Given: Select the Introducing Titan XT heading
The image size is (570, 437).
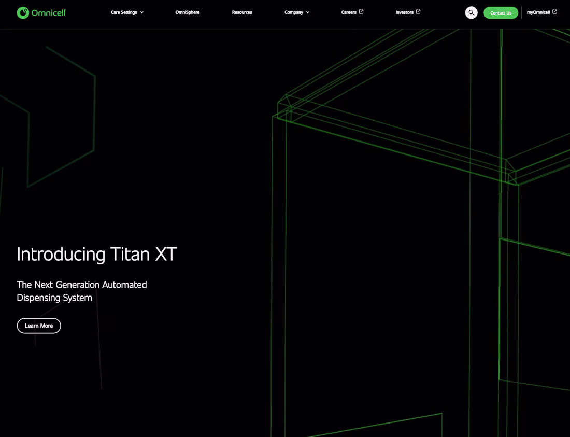Looking at the screenshot, I should [97, 254].
